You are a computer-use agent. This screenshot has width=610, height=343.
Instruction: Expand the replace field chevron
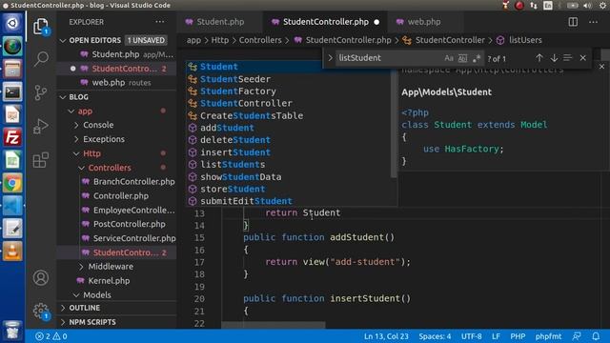(330, 58)
